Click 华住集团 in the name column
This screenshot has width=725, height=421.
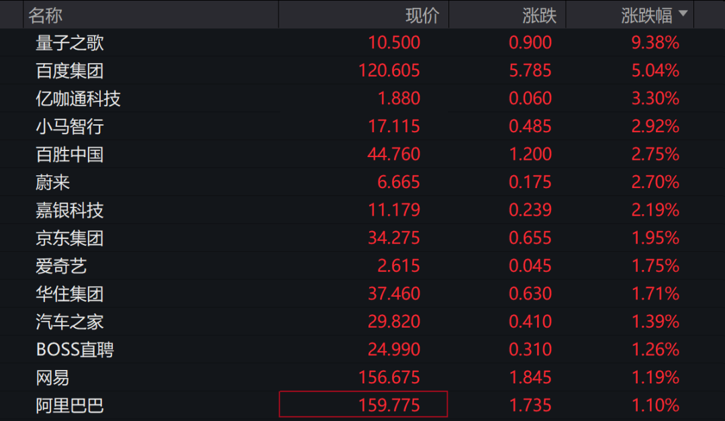pos(70,293)
